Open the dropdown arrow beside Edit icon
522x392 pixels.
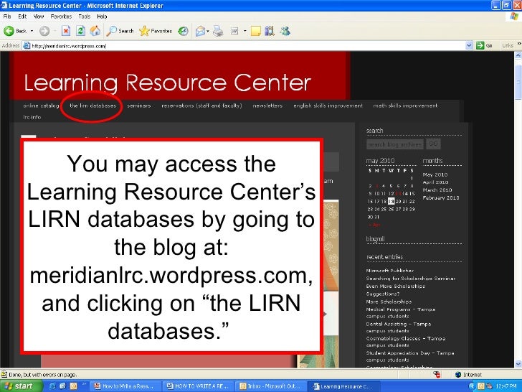(x=245, y=31)
